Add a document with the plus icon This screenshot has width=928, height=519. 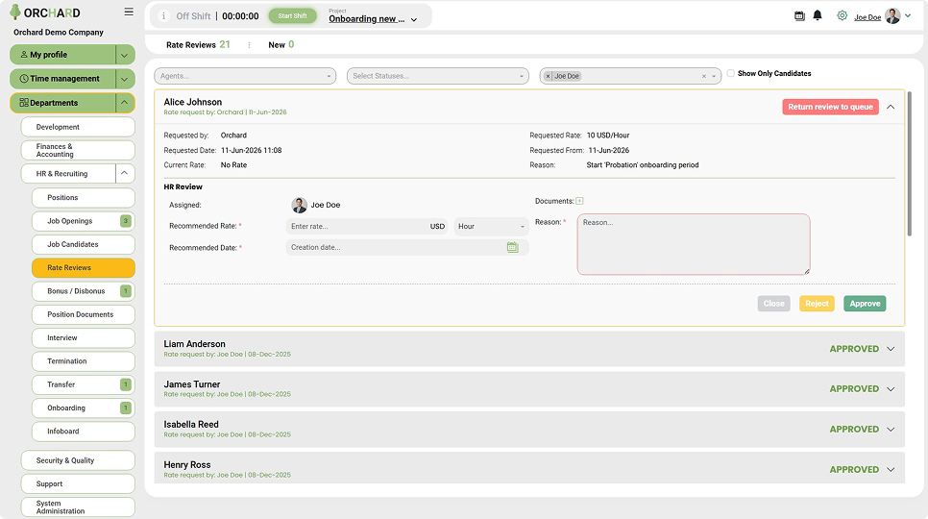pyautogui.click(x=579, y=201)
